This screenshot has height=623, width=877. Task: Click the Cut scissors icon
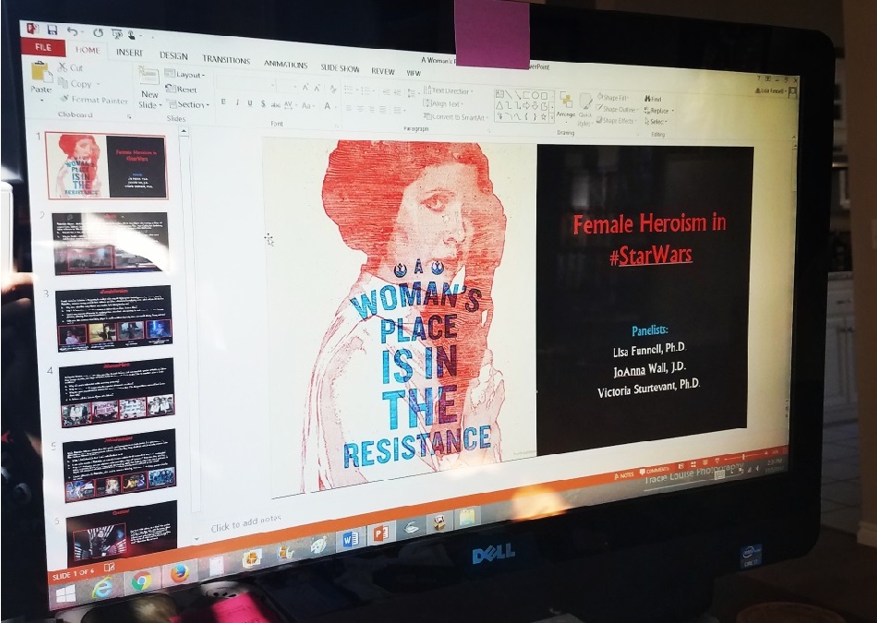pos(63,67)
